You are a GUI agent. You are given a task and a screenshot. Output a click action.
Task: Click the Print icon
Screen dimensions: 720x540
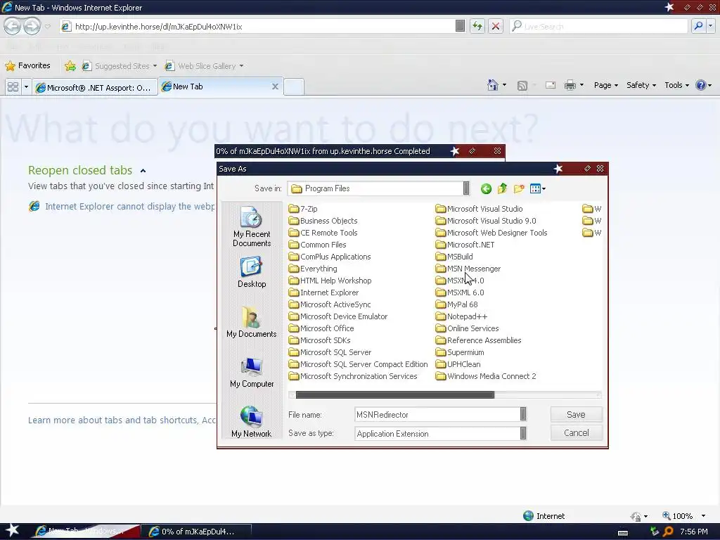(570, 85)
